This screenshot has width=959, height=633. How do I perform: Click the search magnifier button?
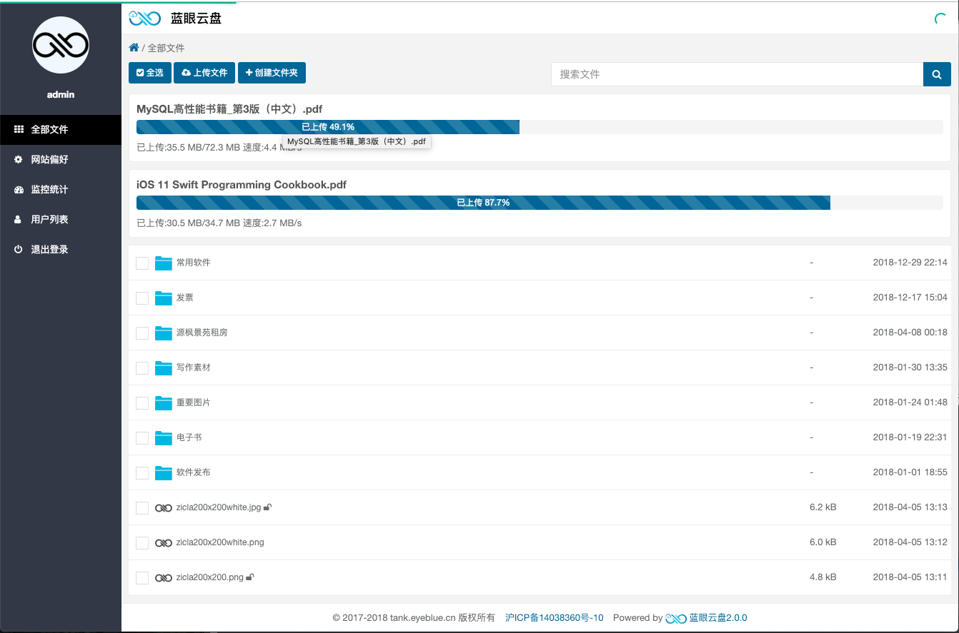pyautogui.click(x=937, y=74)
